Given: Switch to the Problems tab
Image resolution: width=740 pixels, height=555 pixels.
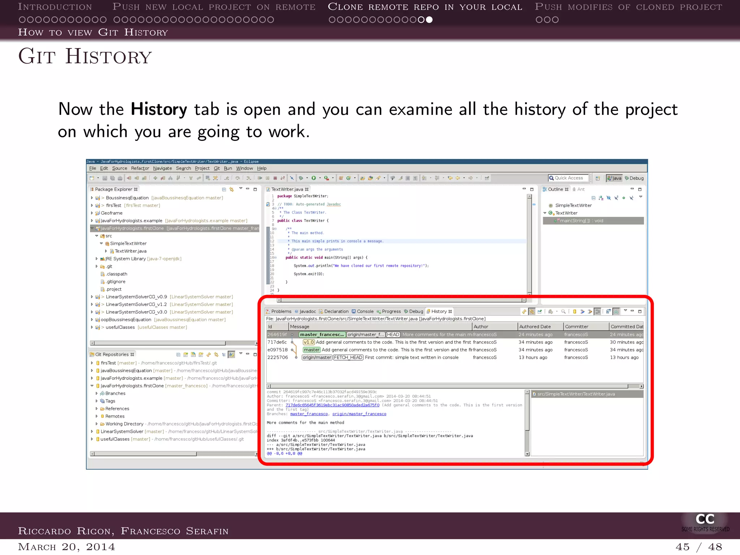Looking at the screenshot, I should pos(279,311).
